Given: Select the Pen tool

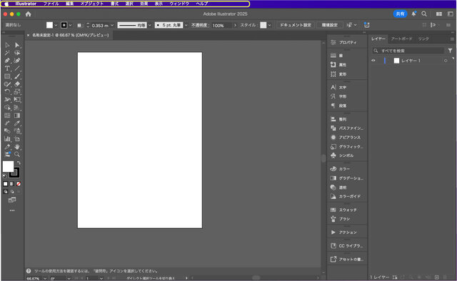Looking at the screenshot, I should (7, 61).
